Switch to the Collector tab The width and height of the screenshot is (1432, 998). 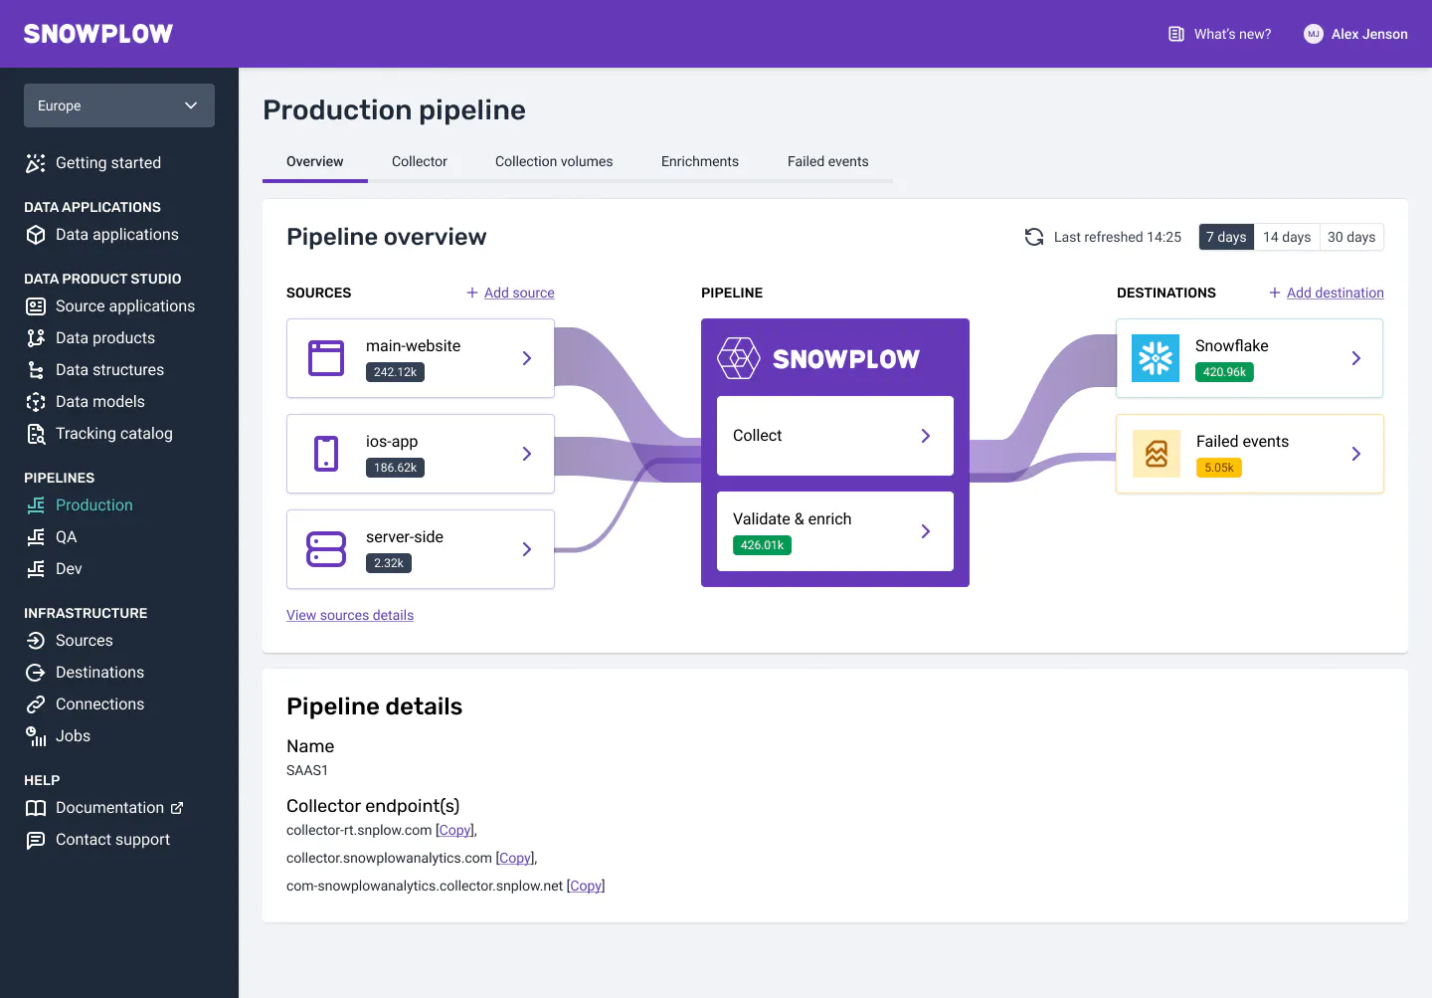point(420,162)
